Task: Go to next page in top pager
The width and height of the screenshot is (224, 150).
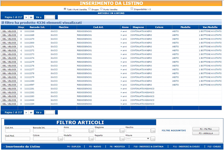Action: click(x=26, y=17)
